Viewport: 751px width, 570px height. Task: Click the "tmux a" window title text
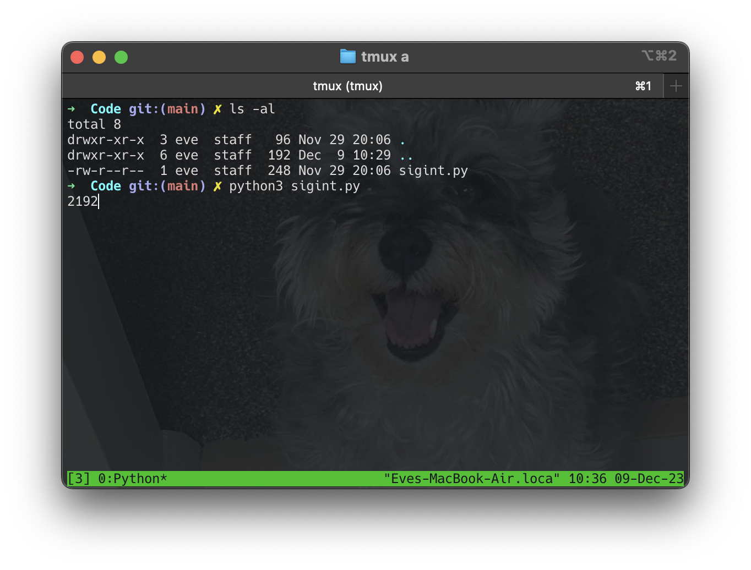(385, 57)
